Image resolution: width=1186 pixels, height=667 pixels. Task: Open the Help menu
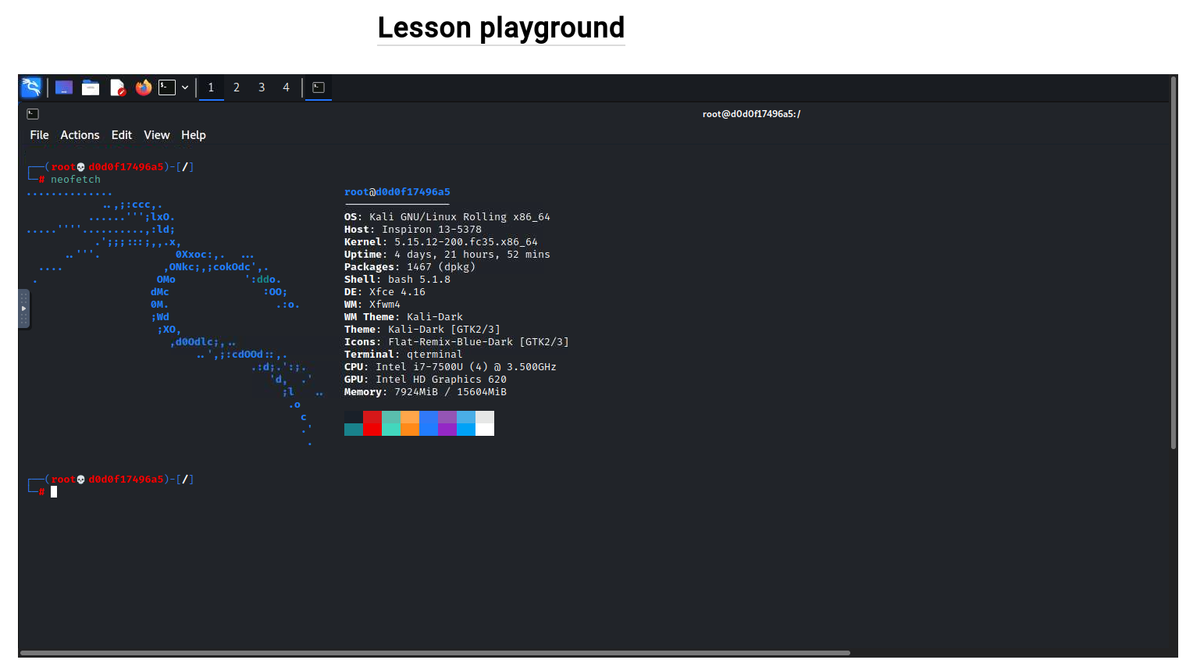coord(194,135)
